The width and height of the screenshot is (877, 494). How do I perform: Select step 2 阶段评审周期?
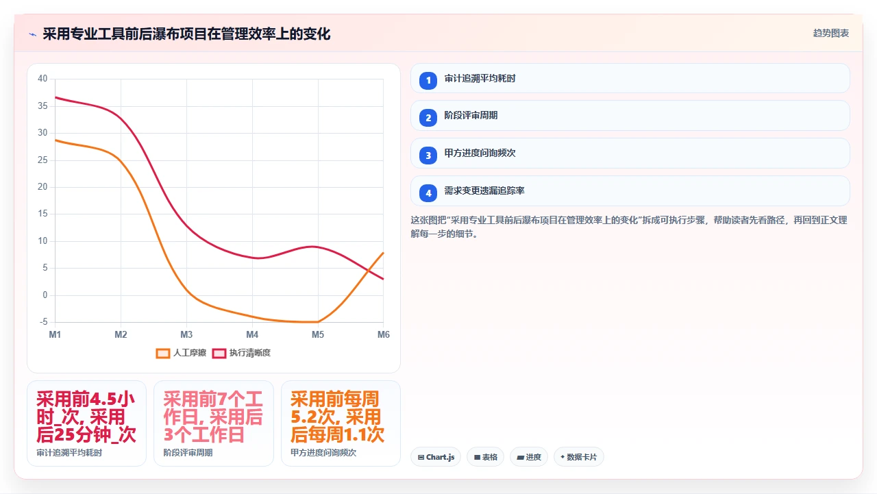(x=630, y=116)
